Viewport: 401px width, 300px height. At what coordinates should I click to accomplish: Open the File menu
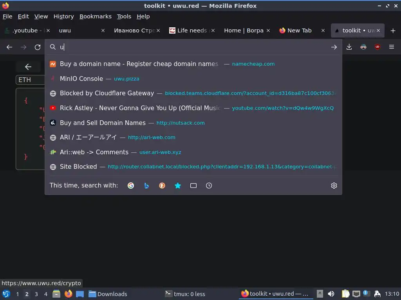tap(7, 16)
